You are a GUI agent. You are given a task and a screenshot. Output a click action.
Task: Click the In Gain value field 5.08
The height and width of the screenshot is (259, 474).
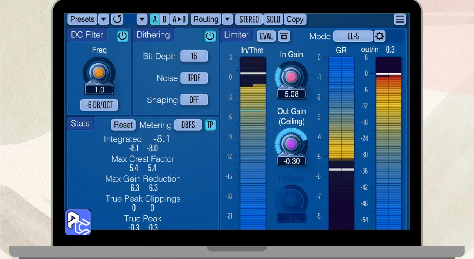coord(291,94)
